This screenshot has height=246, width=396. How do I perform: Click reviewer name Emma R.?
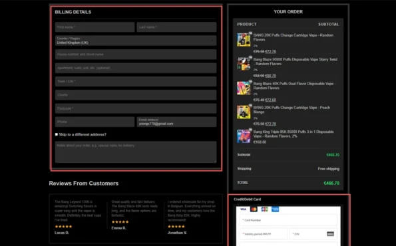point(118,228)
